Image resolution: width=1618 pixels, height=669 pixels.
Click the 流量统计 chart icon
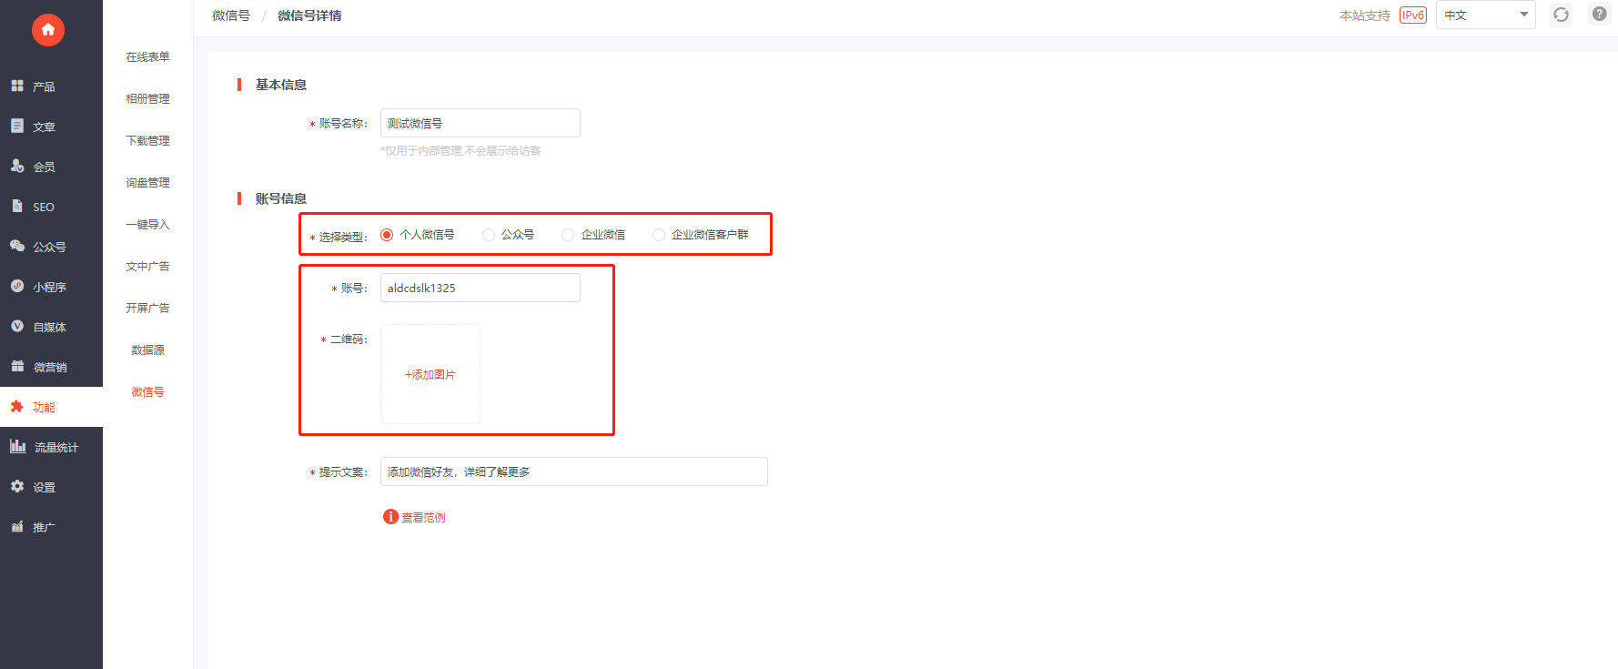(x=17, y=446)
